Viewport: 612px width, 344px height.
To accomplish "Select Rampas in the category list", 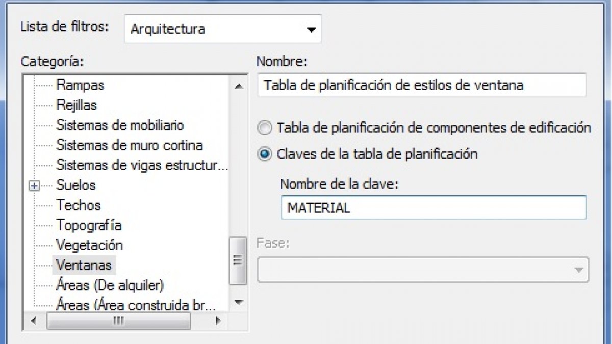I will (80, 85).
